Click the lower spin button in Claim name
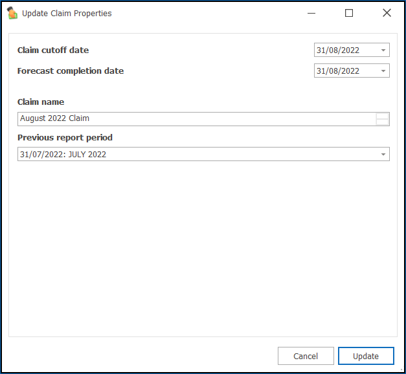Image resolution: width=406 pixels, height=374 pixels. 382,122
